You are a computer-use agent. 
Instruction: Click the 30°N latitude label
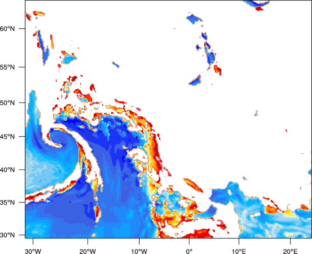7,235
